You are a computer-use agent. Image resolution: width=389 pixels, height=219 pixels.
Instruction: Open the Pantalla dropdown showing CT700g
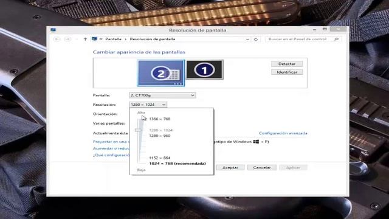(x=162, y=95)
